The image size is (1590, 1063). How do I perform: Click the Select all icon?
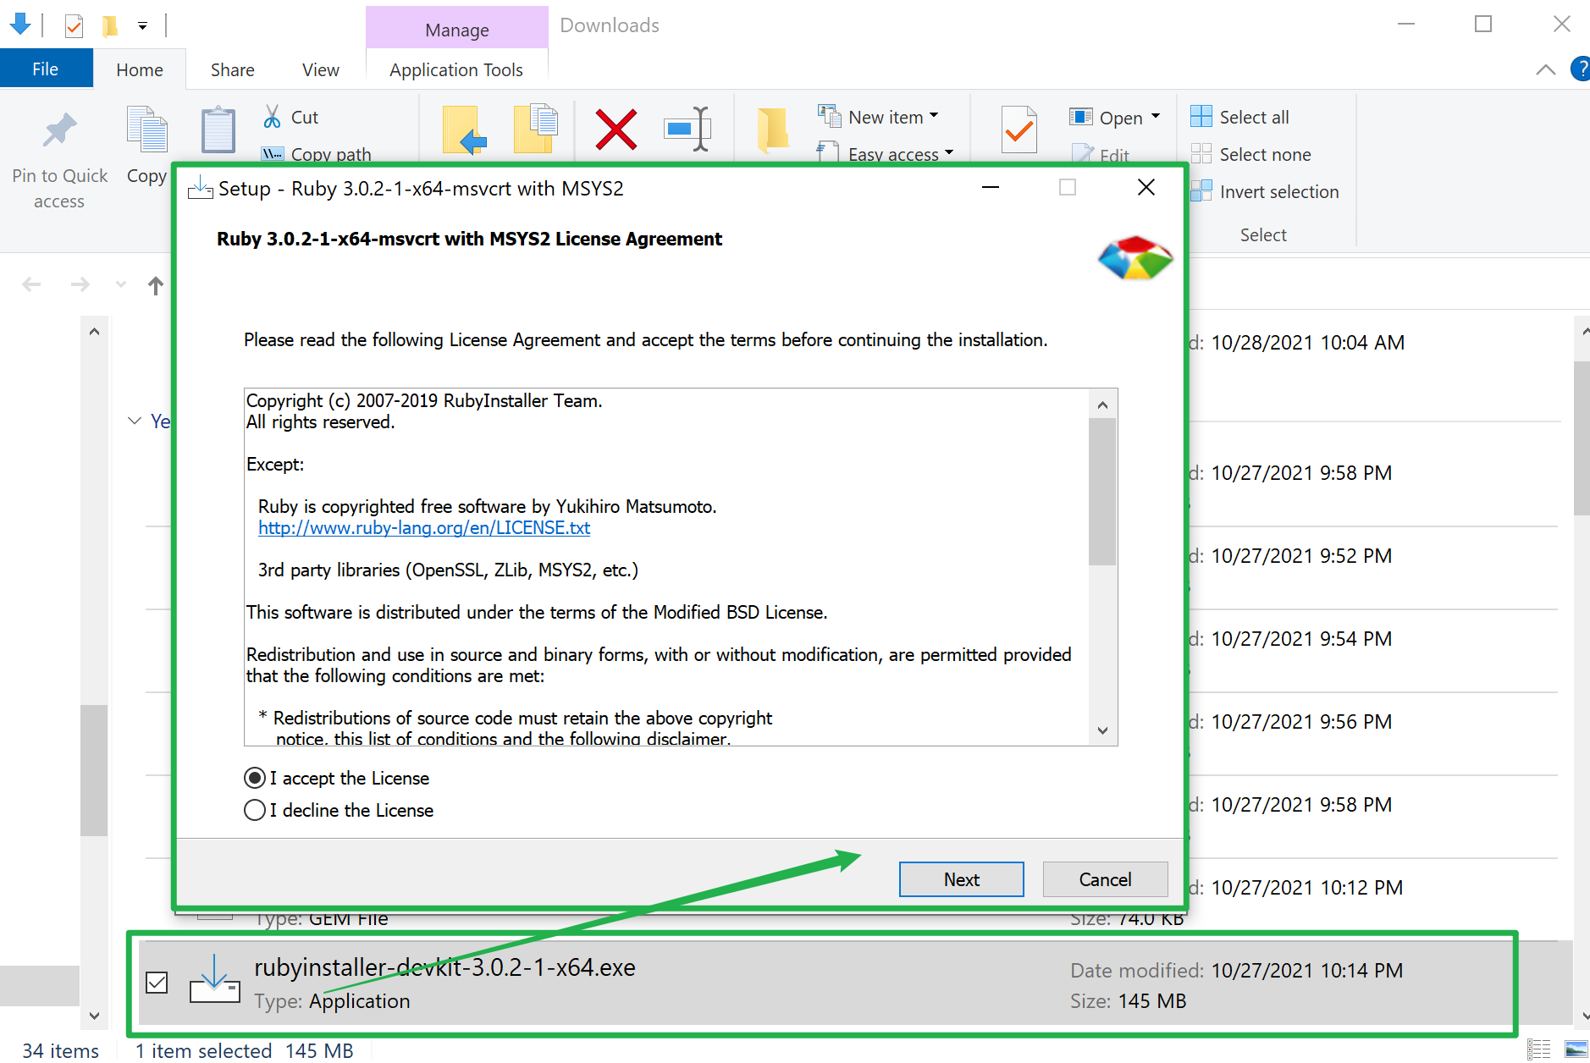click(1201, 117)
